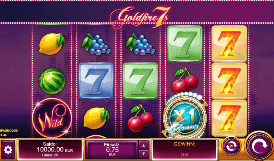Viewport: 274px width, 161px height.
Task: Click the X1 Bonus symbol
Action: click(x=185, y=116)
